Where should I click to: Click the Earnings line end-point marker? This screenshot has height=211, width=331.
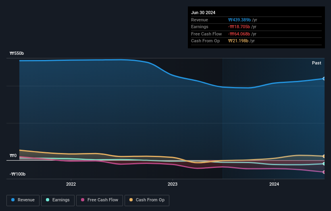[324, 164]
